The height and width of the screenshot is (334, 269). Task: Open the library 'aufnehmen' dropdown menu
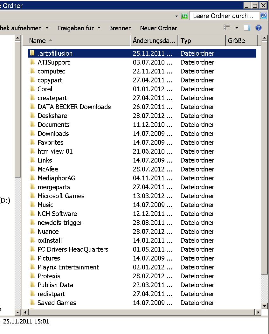24,28
